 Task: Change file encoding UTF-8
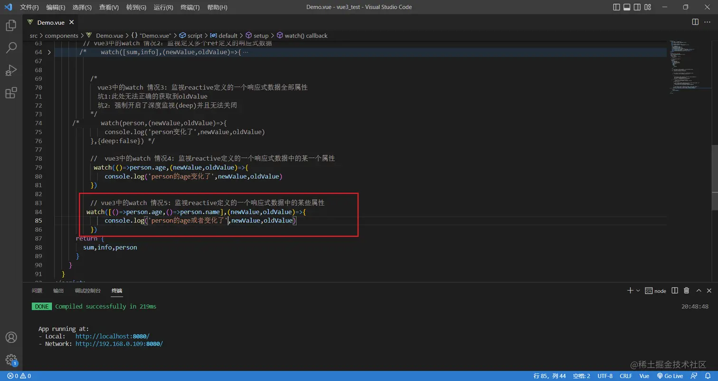coord(605,376)
